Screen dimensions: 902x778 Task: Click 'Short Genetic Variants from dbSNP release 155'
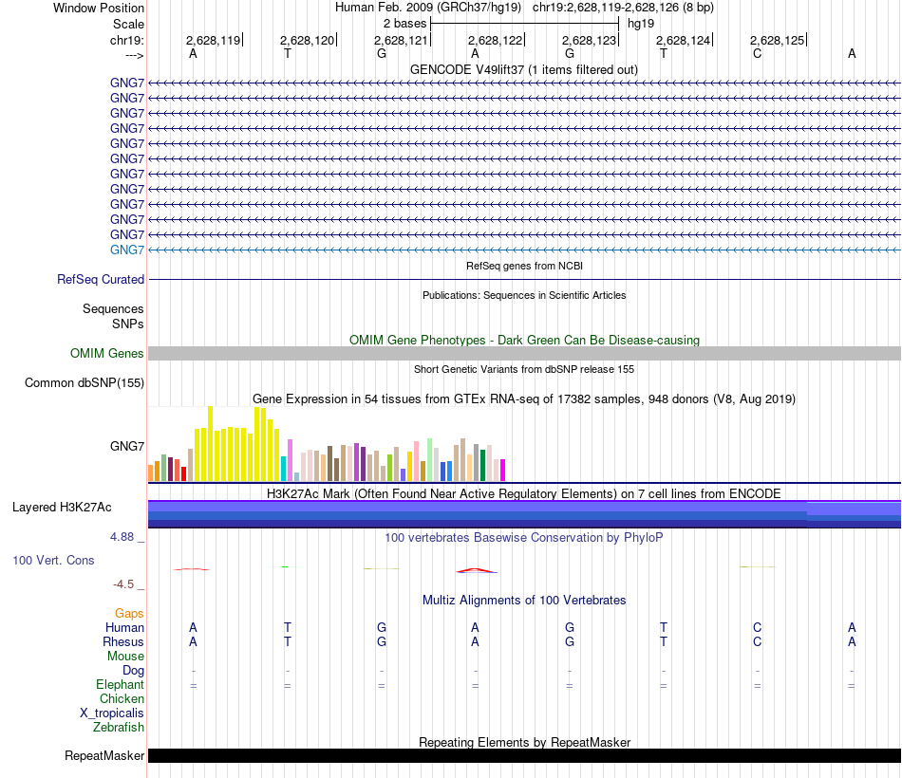524,369
